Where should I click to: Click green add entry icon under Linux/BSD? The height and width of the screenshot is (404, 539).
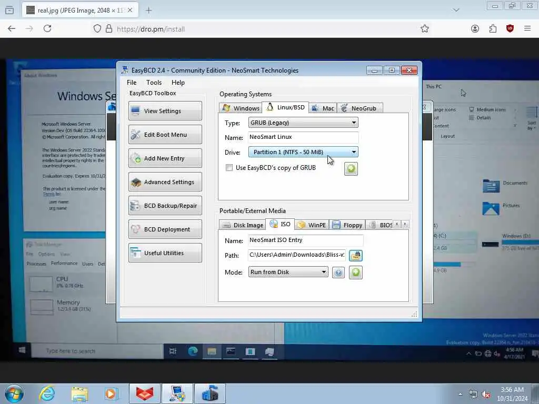(x=351, y=169)
